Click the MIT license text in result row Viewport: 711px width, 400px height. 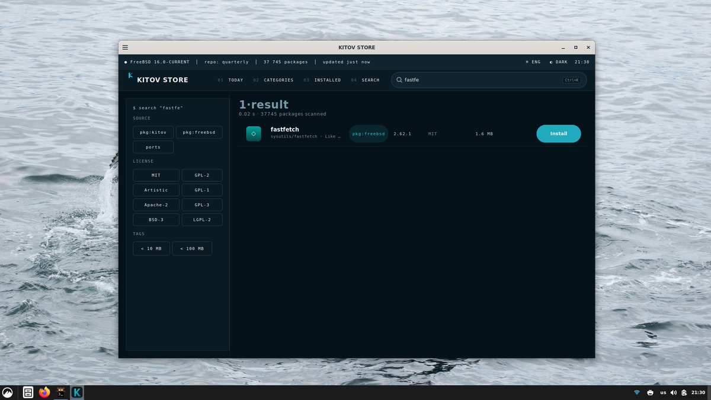pos(433,134)
